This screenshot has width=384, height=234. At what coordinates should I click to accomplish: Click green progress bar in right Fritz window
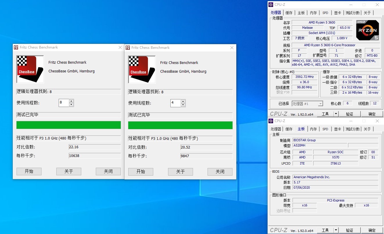[x=180, y=125]
